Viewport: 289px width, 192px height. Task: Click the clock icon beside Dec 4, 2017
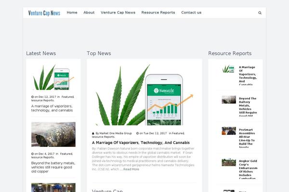click(32, 154)
